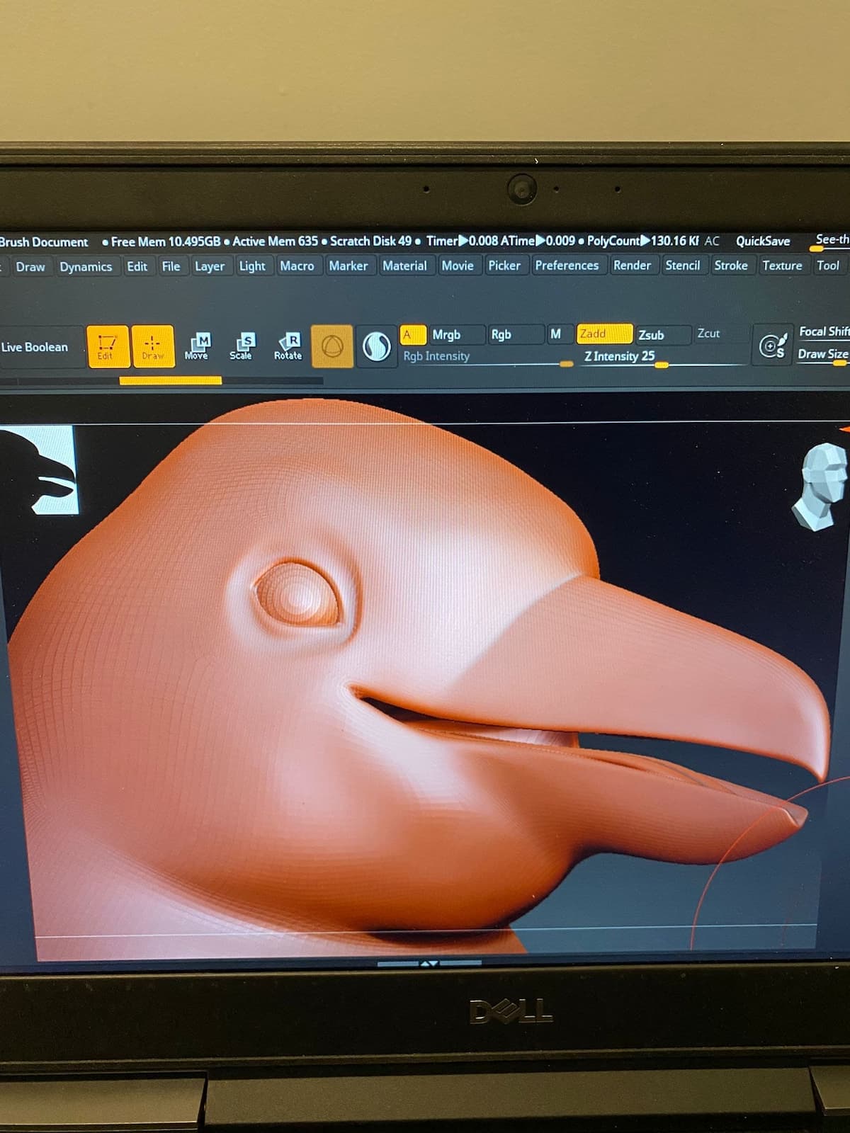The width and height of the screenshot is (850, 1133).
Task: Adjust the Z Intensity slider
Action: [x=661, y=364]
